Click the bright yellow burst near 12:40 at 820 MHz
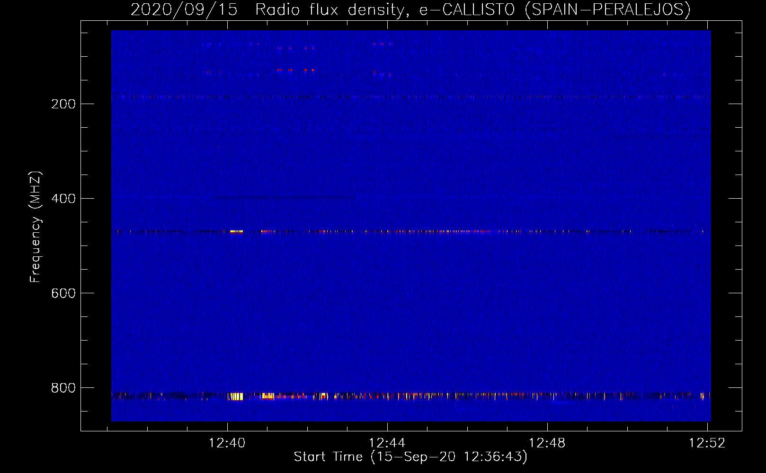 236,396
